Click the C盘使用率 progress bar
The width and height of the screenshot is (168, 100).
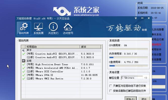tap(128, 66)
